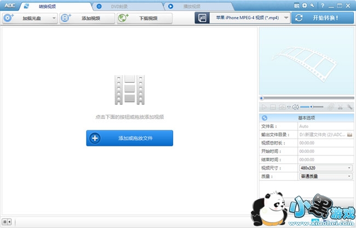
Task: Click the film strip placeholder icon
Action: click(x=130, y=90)
